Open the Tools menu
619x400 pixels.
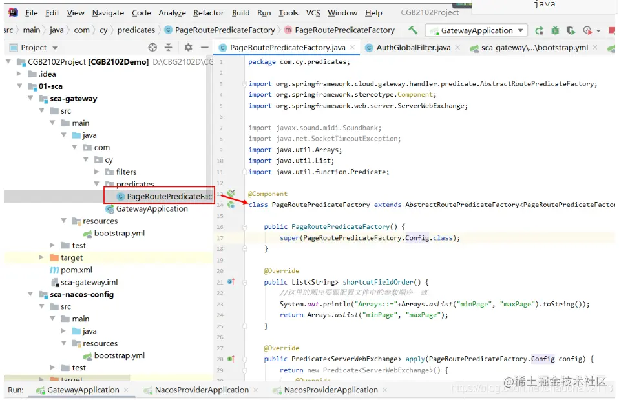tap(289, 13)
